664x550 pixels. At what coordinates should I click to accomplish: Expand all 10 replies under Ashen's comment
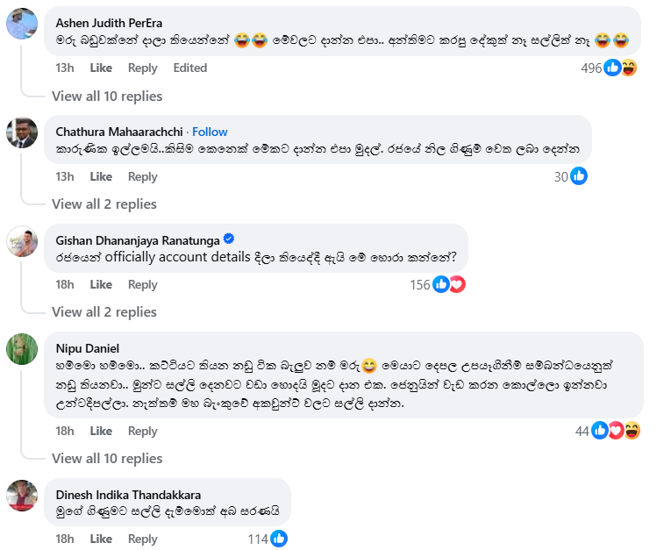(x=107, y=96)
